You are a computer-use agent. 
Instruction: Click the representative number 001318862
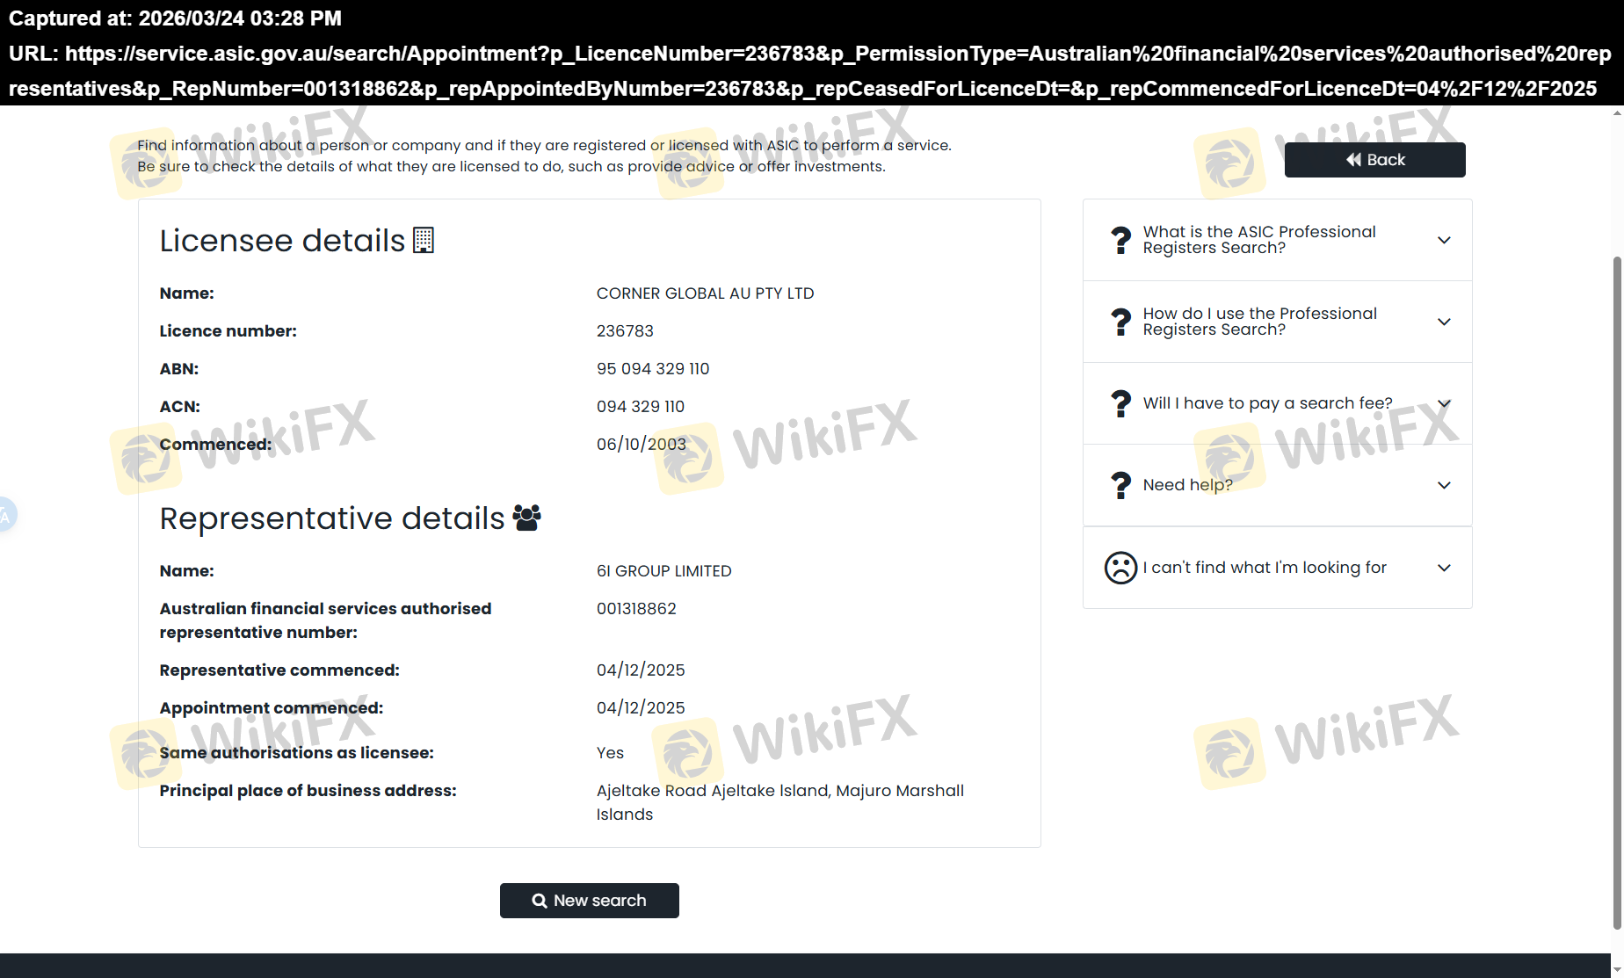pyautogui.click(x=636, y=609)
